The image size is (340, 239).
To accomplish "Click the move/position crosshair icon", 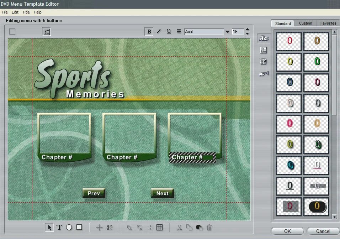I will 99,228.
